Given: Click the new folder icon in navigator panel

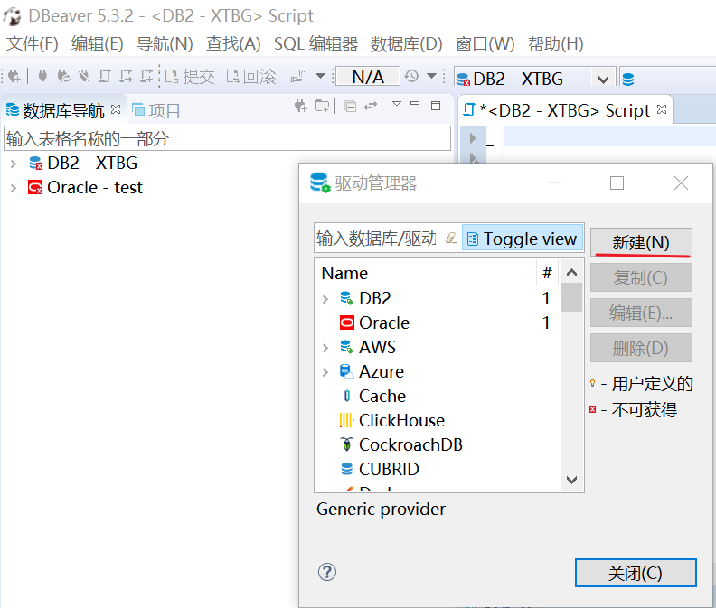Looking at the screenshot, I should click(322, 107).
